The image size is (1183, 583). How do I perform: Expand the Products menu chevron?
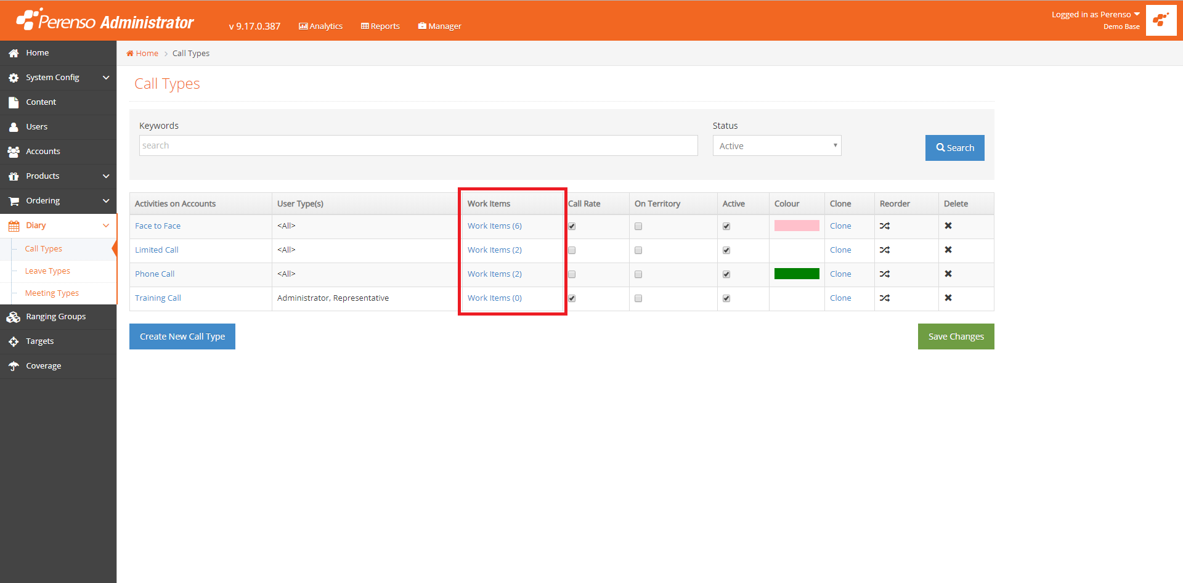(106, 176)
